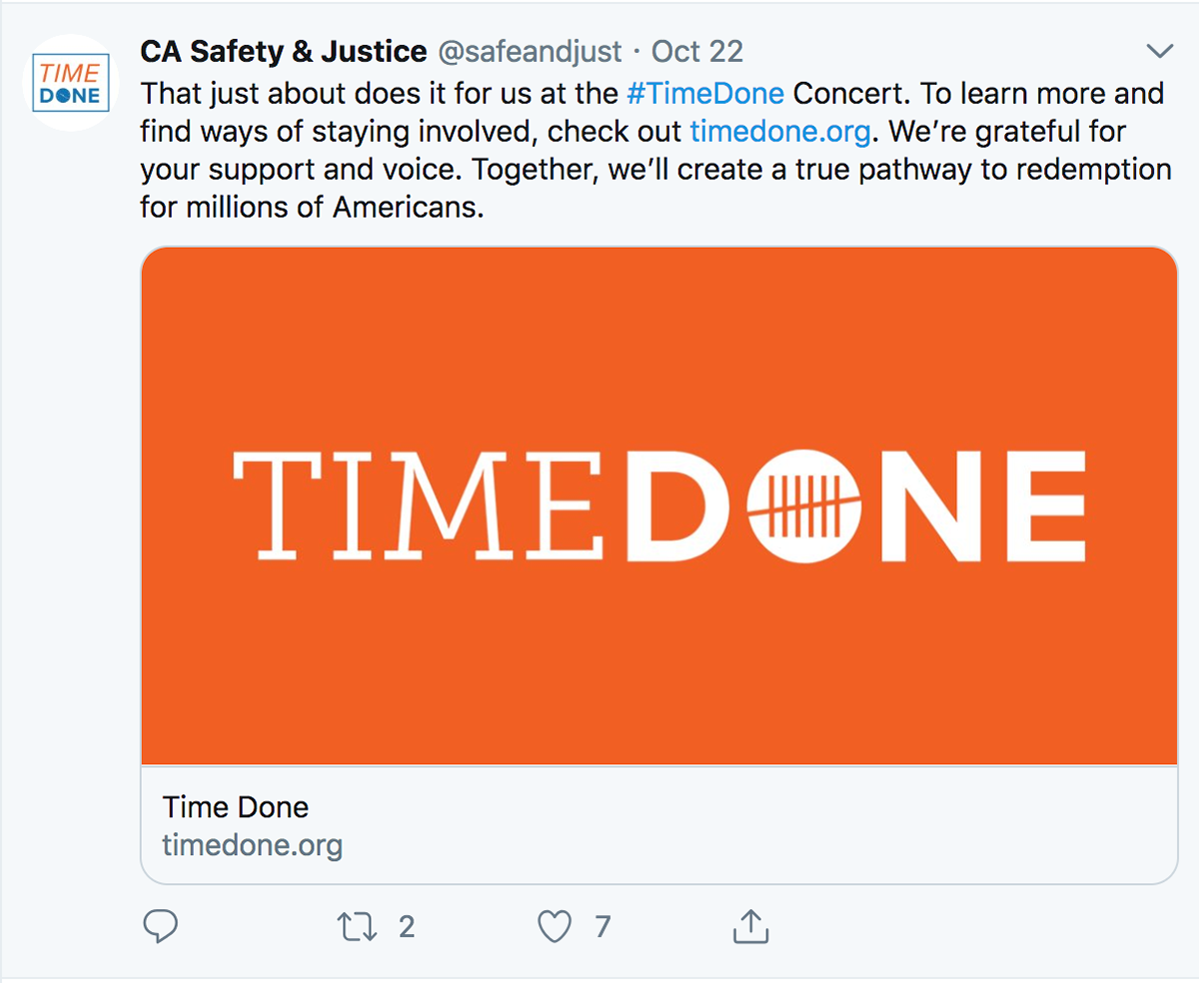Open the CA Safety & Justice profile name
This screenshot has width=1199, height=983.
tap(284, 51)
